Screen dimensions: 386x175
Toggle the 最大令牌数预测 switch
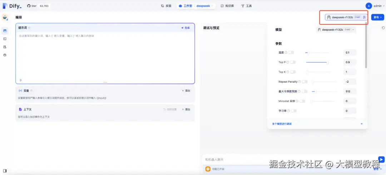[x=305, y=91]
